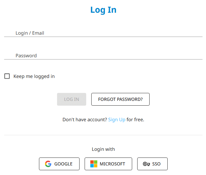Tick the Keep me logged in checkbox
The height and width of the screenshot is (175, 206).
point(7,76)
